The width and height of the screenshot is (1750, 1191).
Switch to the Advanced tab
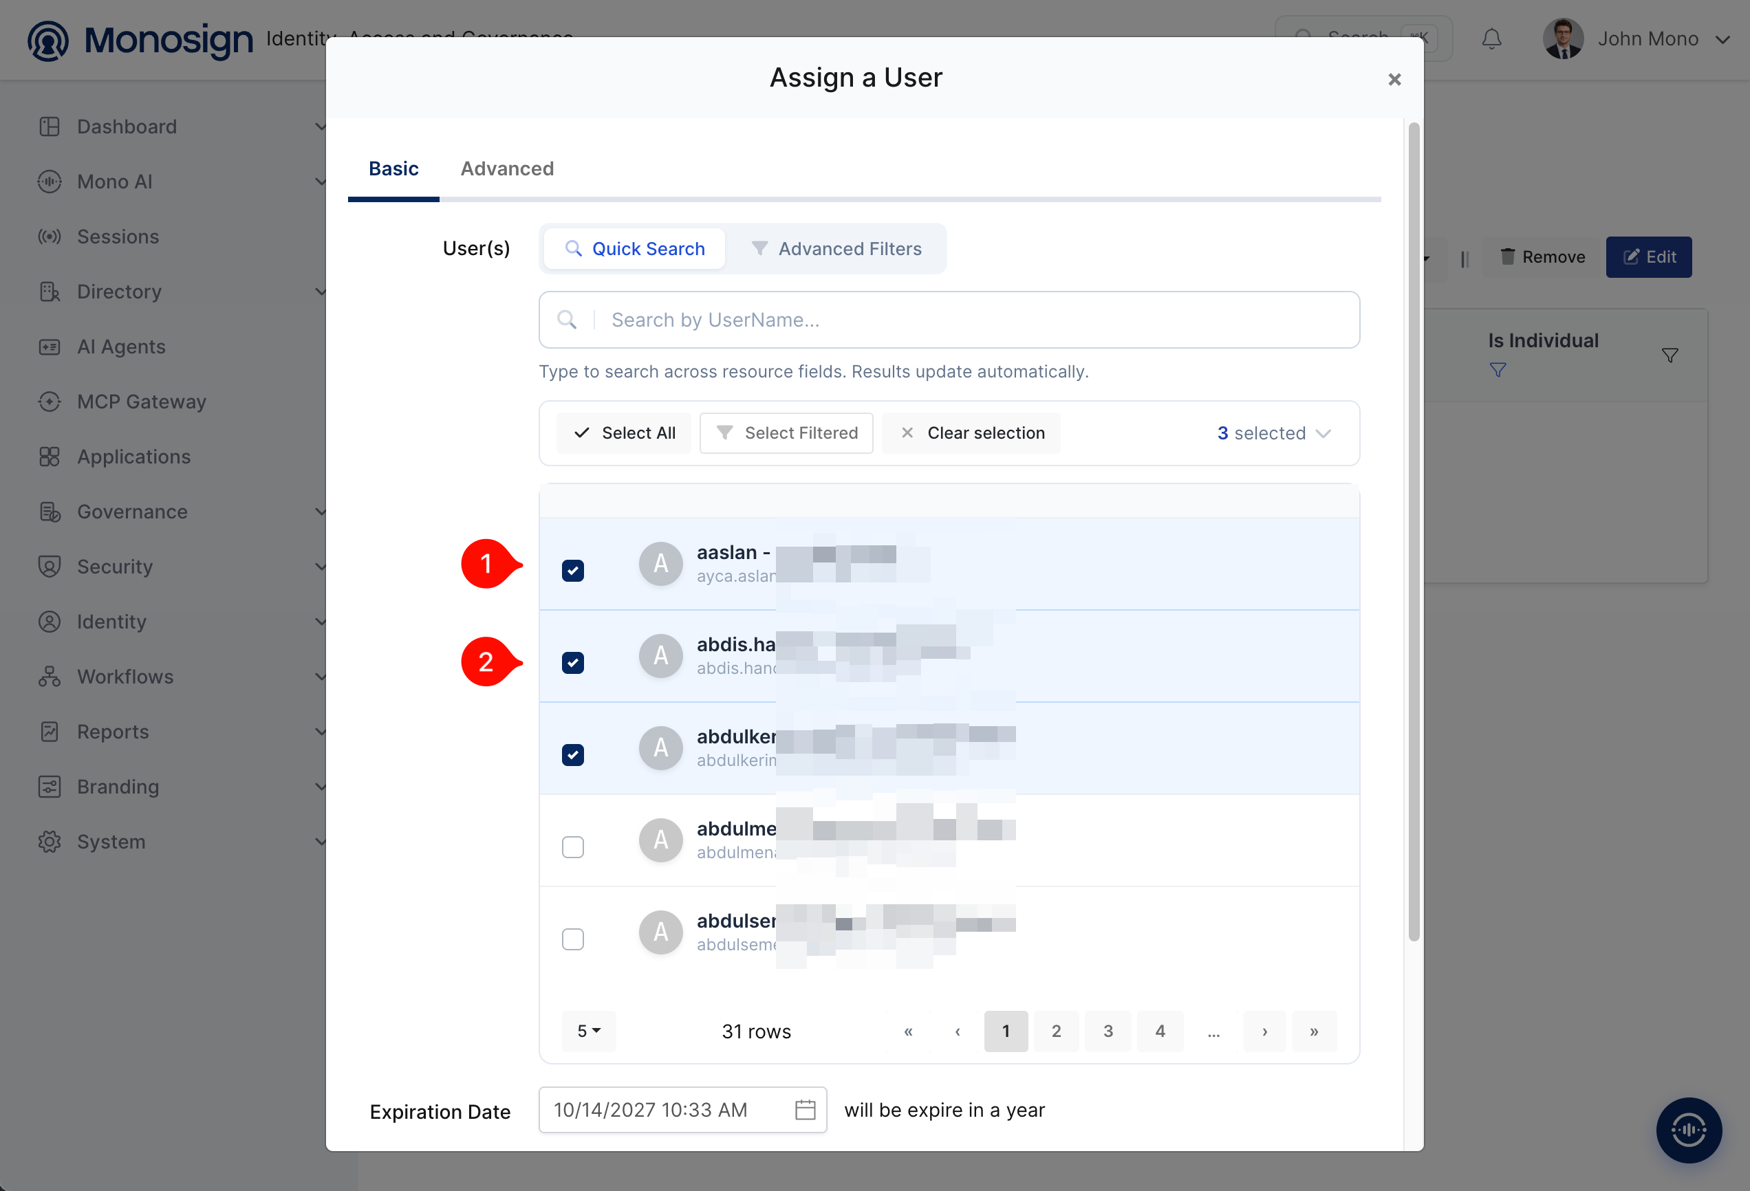(507, 168)
